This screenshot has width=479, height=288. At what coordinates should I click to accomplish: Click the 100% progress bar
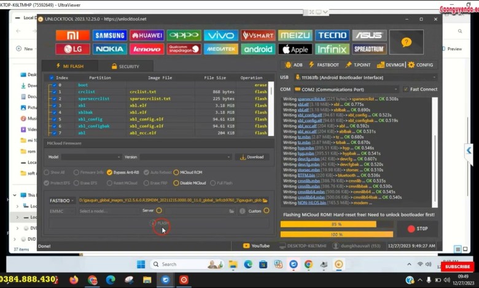click(x=337, y=234)
